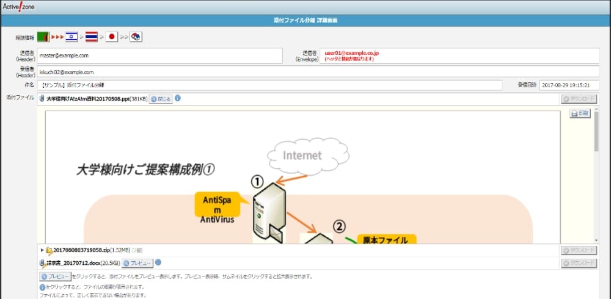The image size is (611, 299).
Task: Click the slide preview thumbnail to enlarge
Action: (x=302, y=183)
